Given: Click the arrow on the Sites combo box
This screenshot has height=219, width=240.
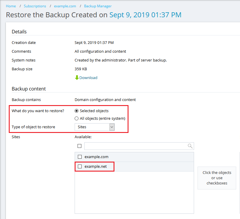Looking at the screenshot, I should point(112,127).
